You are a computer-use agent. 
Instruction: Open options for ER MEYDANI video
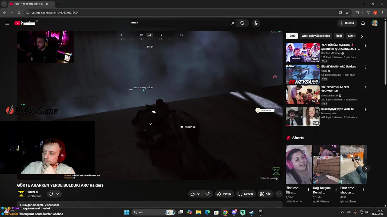pos(365,67)
